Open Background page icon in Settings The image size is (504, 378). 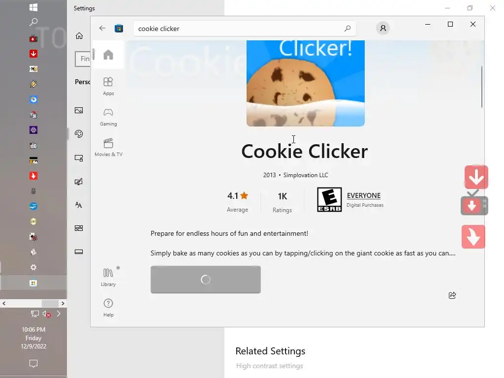click(x=79, y=110)
